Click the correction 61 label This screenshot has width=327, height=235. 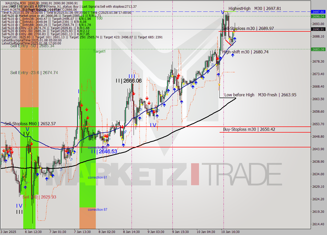click(x=97, y=177)
